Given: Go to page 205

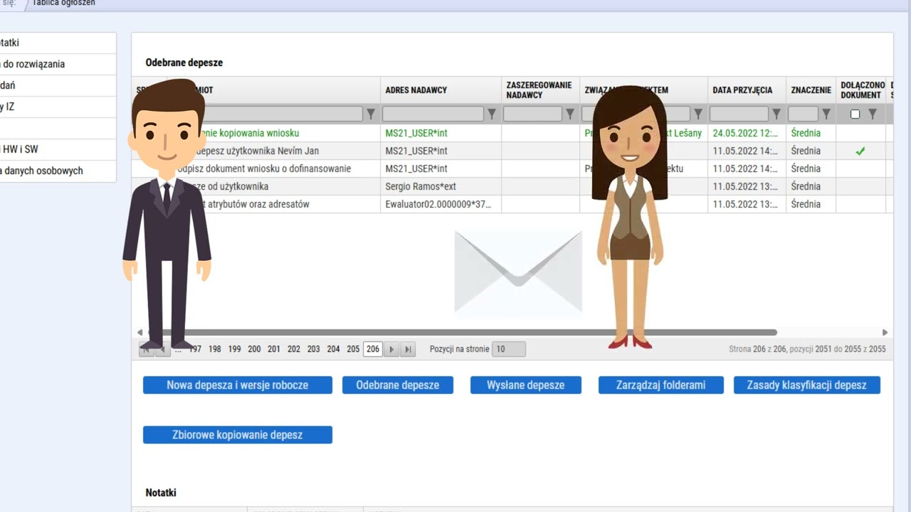Looking at the screenshot, I should click(x=353, y=349).
